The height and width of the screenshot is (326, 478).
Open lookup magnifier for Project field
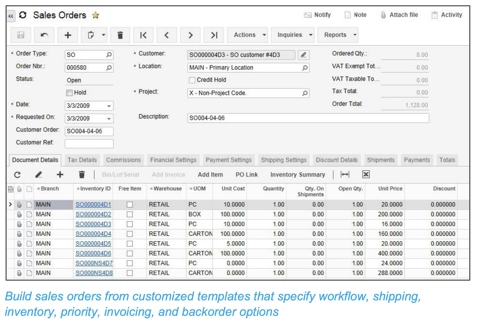305,93
